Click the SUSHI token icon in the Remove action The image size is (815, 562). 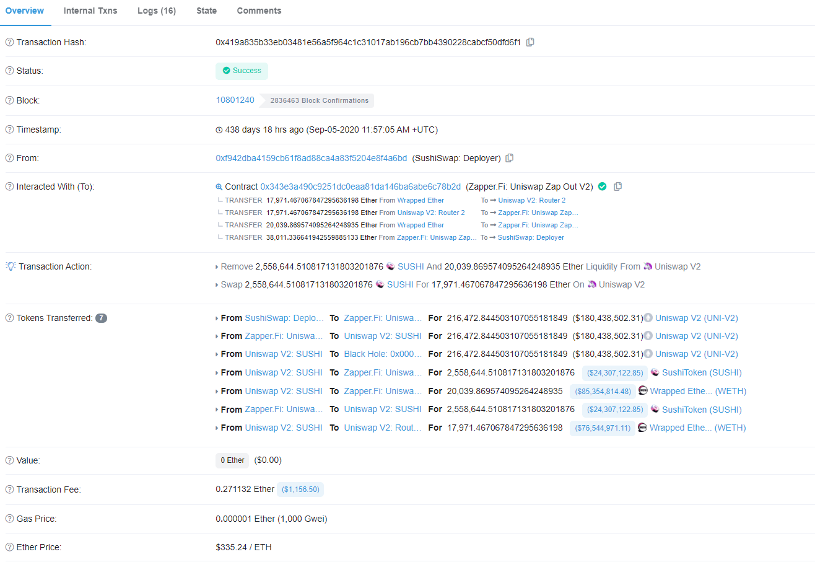point(390,266)
